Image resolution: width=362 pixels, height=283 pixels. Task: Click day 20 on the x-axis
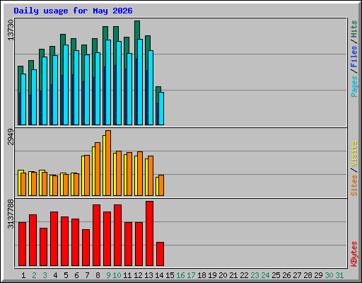pyautogui.click(x=223, y=275)
